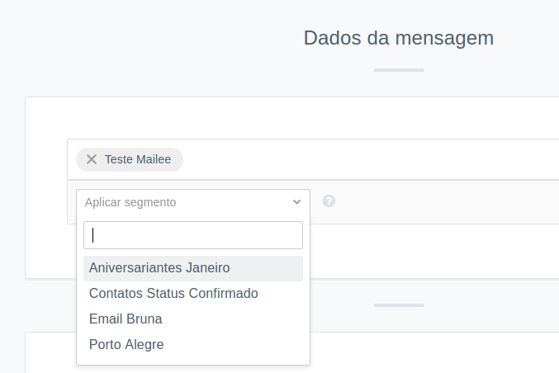
Task: Choose Contatos Status Confirmado option
Action: (173, 294)
